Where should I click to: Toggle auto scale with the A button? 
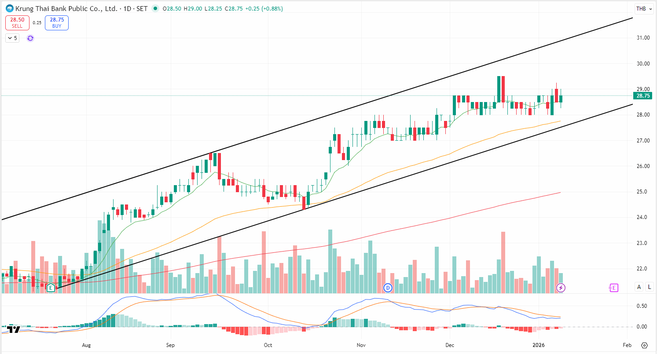coord(639,287)
